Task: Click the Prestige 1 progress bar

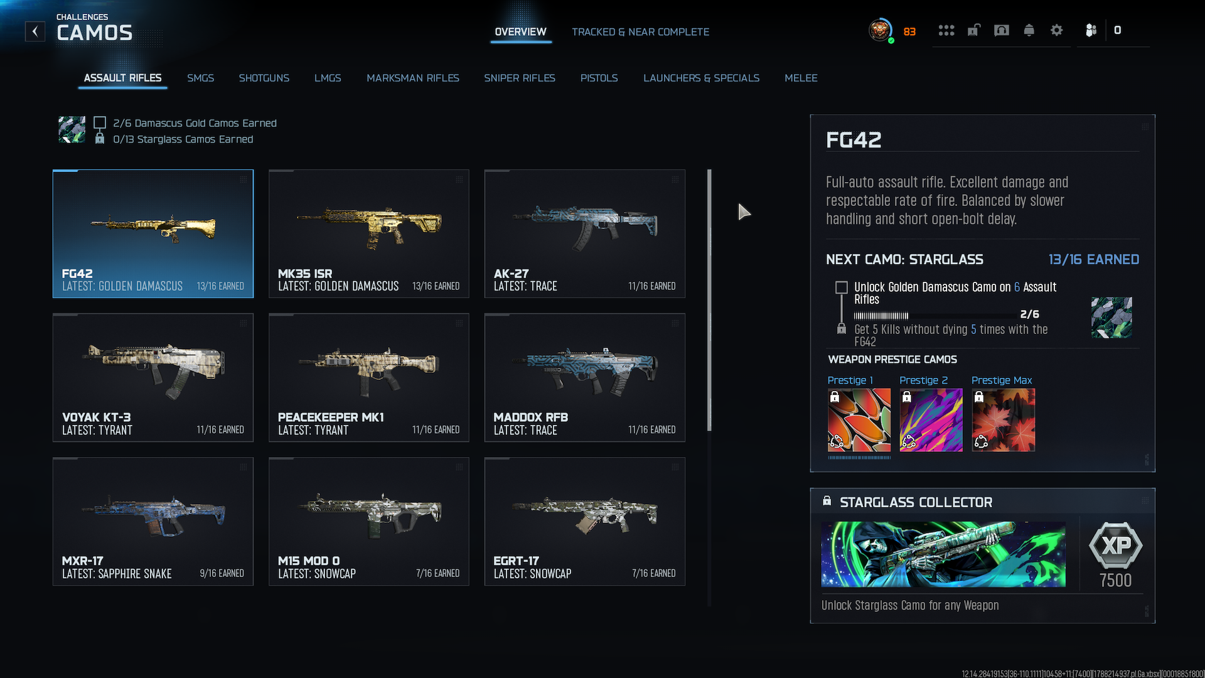Action: (x=859, y=457)
